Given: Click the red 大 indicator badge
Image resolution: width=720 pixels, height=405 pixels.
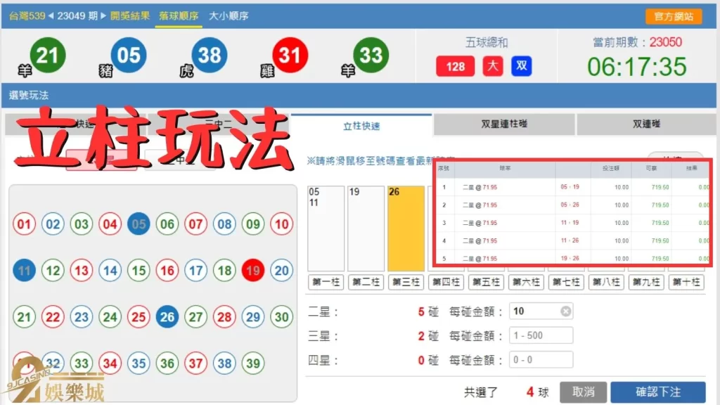Looking at the screenshot, I should (x=492, y=67).
